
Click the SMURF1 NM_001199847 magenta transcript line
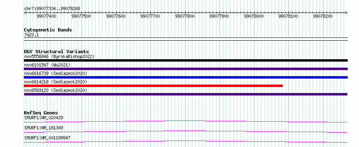tap(186, 141)
